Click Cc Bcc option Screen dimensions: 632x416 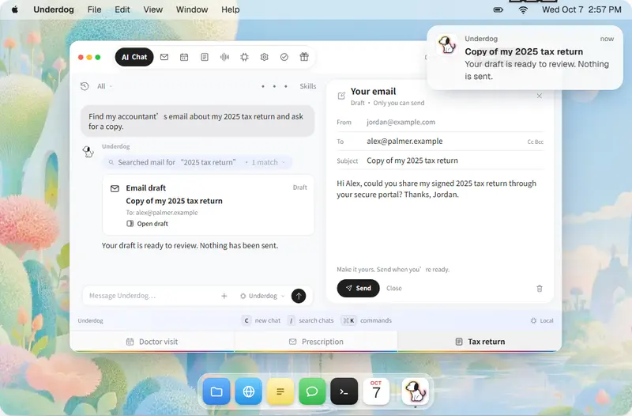536,142
